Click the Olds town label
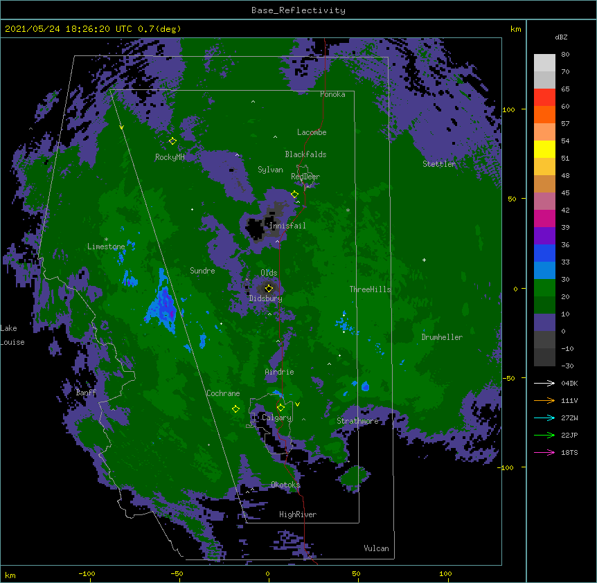The image size is (597, 583). [x=269, y=273]
